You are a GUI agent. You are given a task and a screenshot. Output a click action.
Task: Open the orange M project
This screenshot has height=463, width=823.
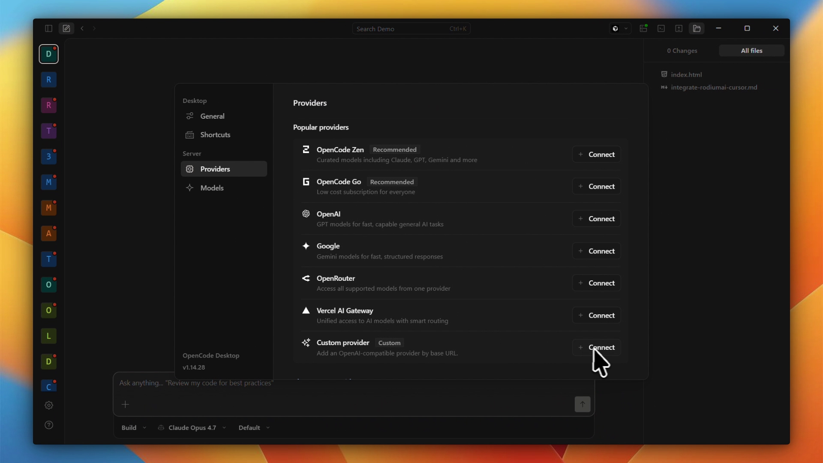[48, 208]
